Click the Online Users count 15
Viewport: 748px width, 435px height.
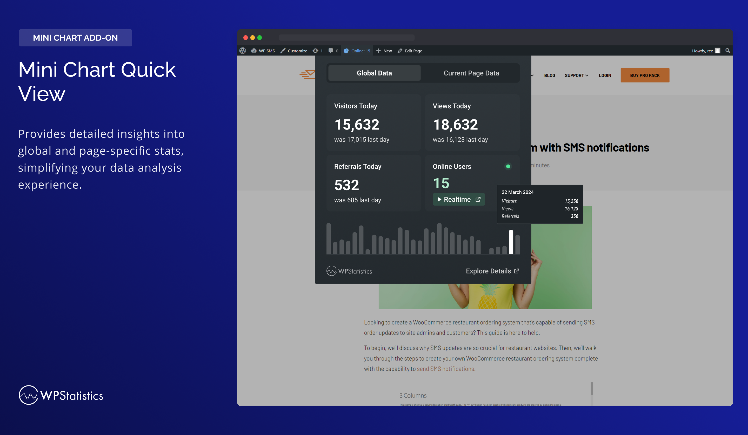coord(441,183)
